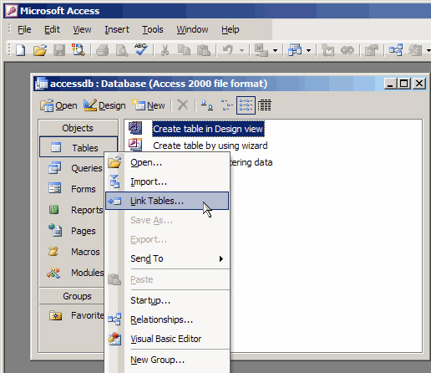
Task: Click the Microsoft Script Editor icon
Action: 347,50
